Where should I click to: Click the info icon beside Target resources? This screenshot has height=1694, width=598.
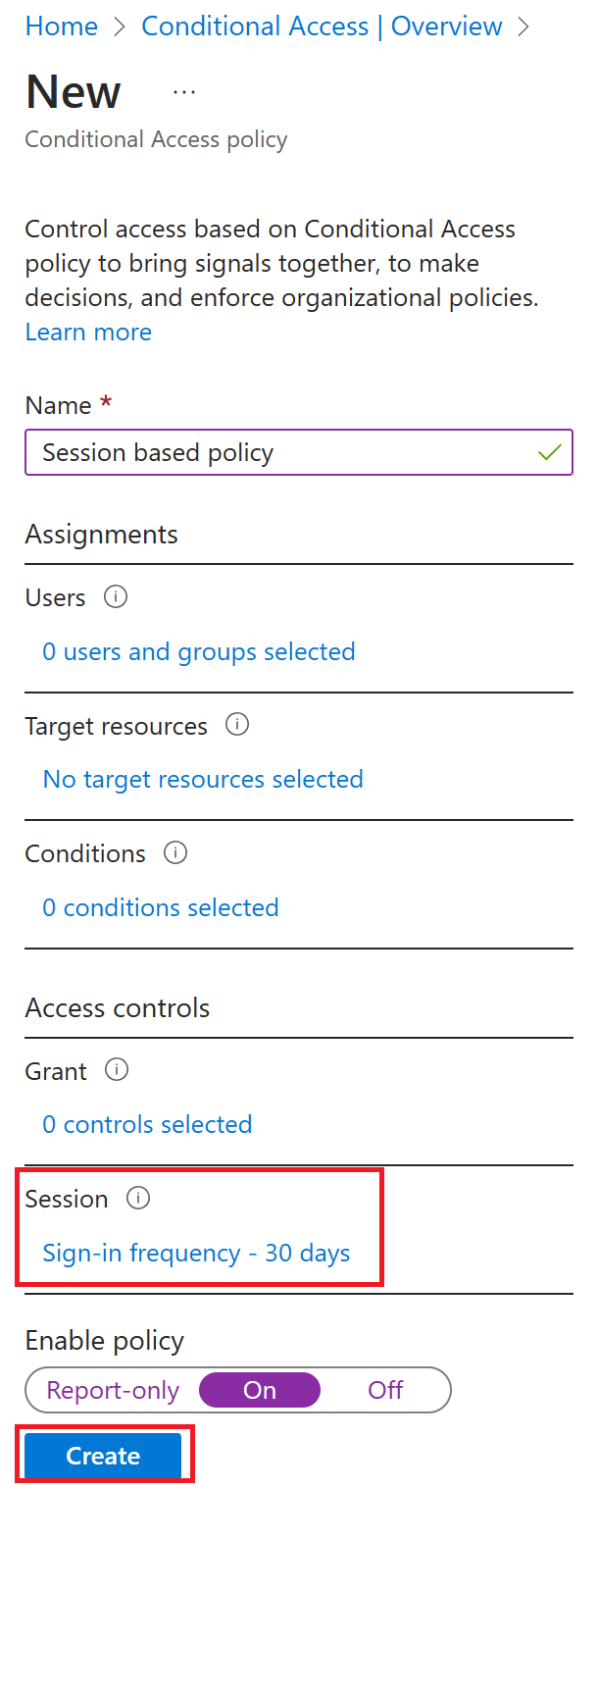click(x=236, y=725)
